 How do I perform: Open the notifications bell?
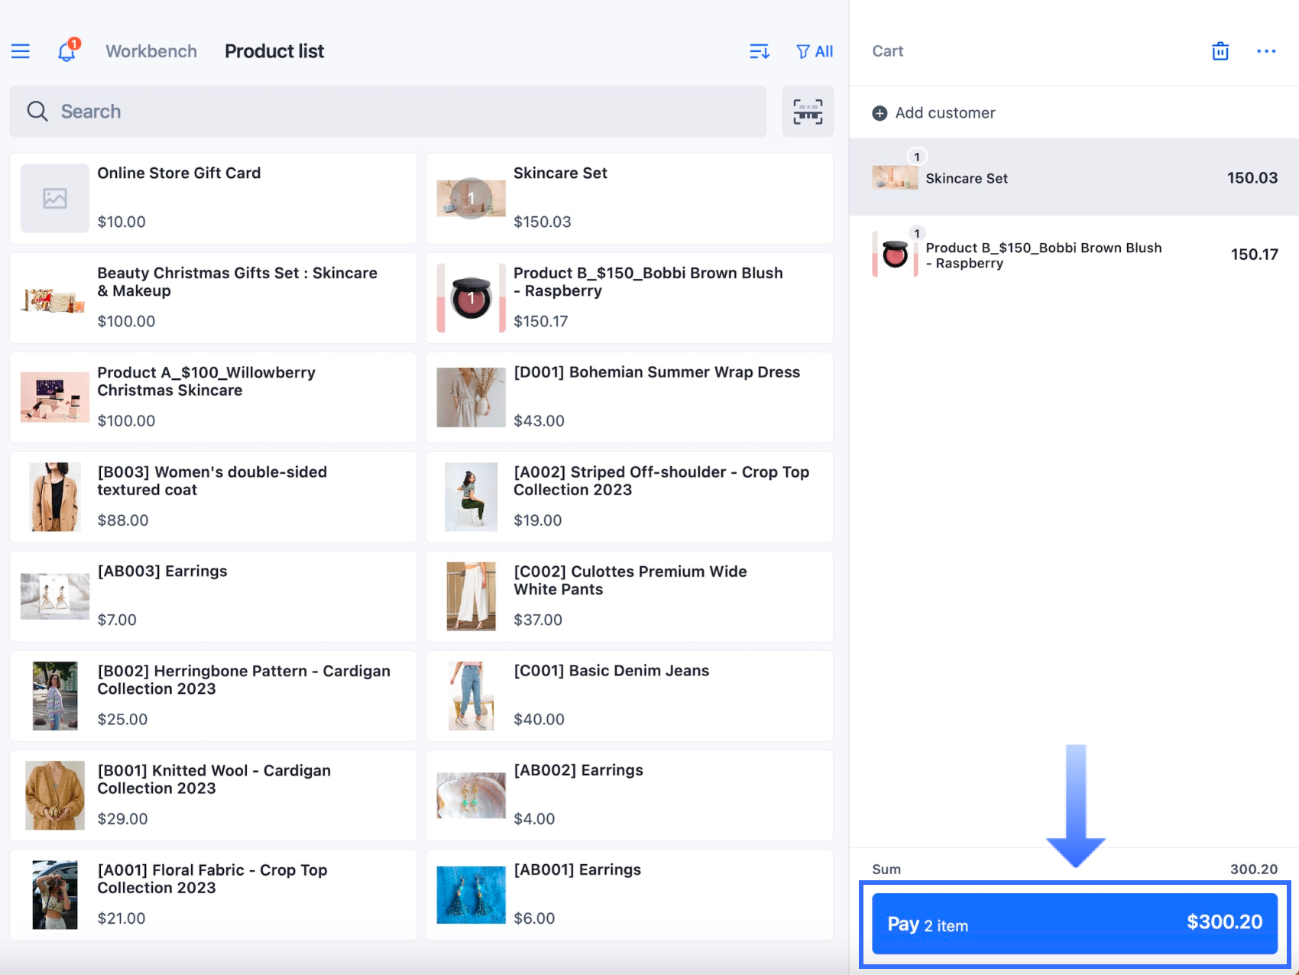(67, 51)
